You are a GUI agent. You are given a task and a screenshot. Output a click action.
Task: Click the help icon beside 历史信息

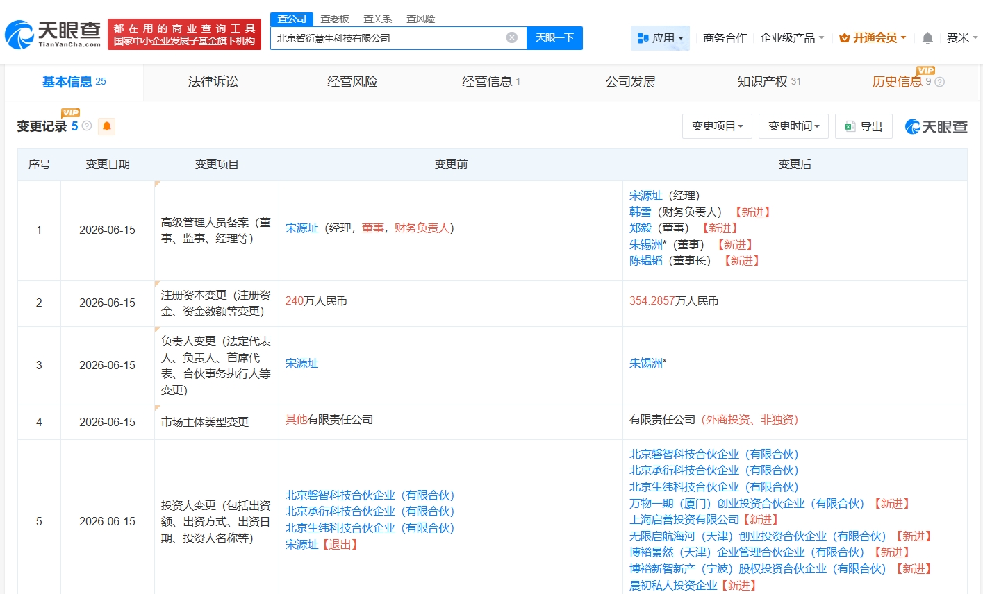(940, 82)
